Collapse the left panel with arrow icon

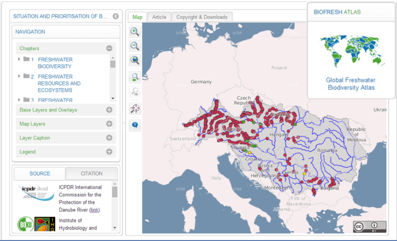(x=116, y=16)
